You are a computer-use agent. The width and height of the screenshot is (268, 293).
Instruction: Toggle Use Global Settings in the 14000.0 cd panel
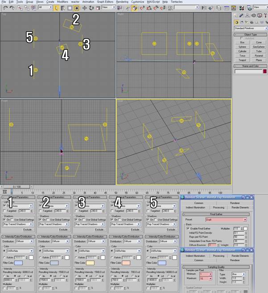coord(156,219)
